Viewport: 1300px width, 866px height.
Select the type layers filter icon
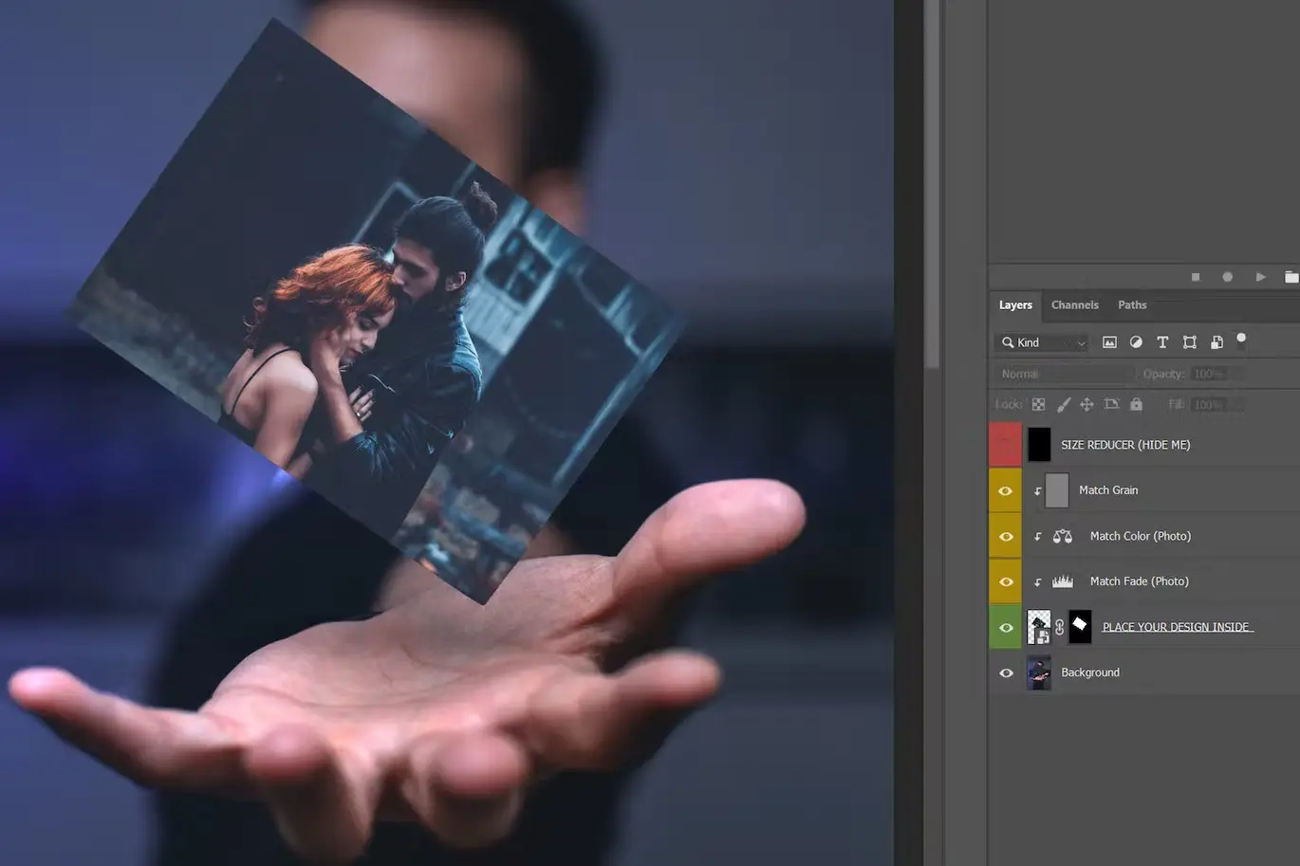(1162, 342)
